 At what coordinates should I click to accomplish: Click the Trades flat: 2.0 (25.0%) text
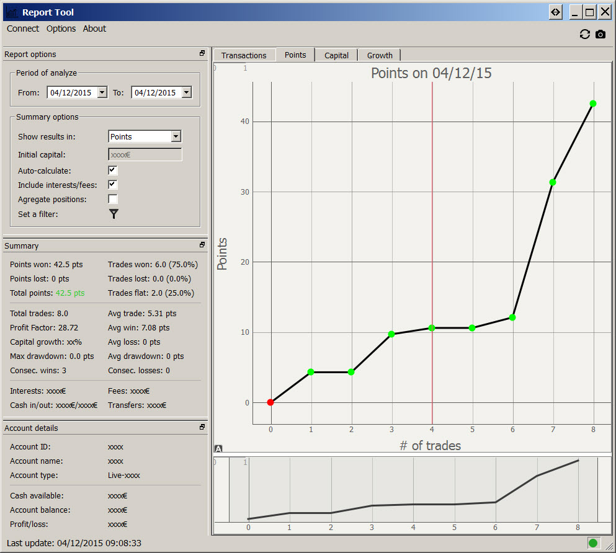[151, 293]
